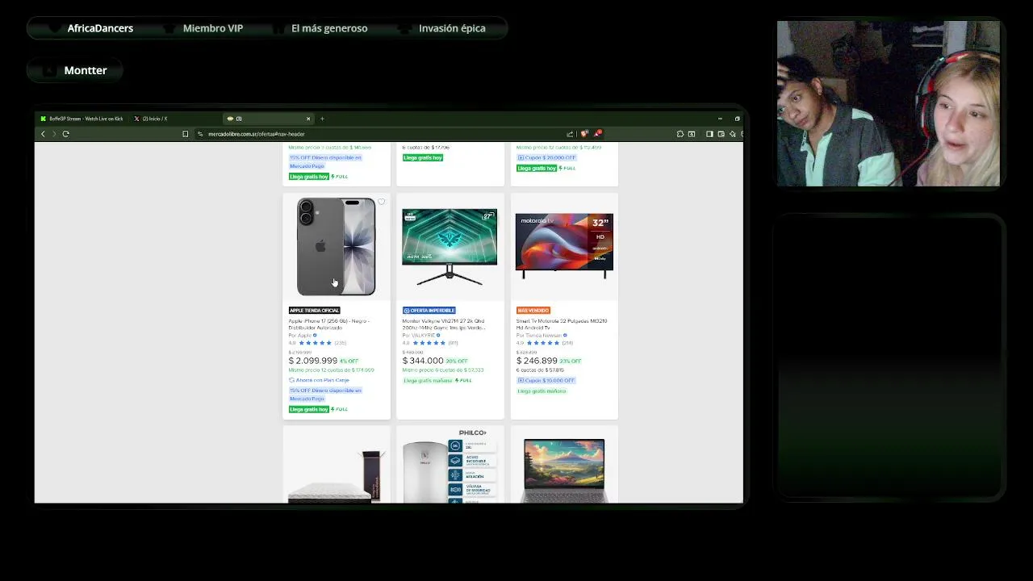The image size is (1033, 581).
Task: Click the iPhone card's '15% OFF Dinero disponible' tag
Action: (325, 395)
